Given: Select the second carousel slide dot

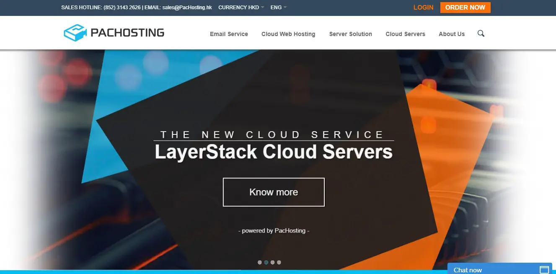Looking at the screenshot, I should click(x=266, y=262).
